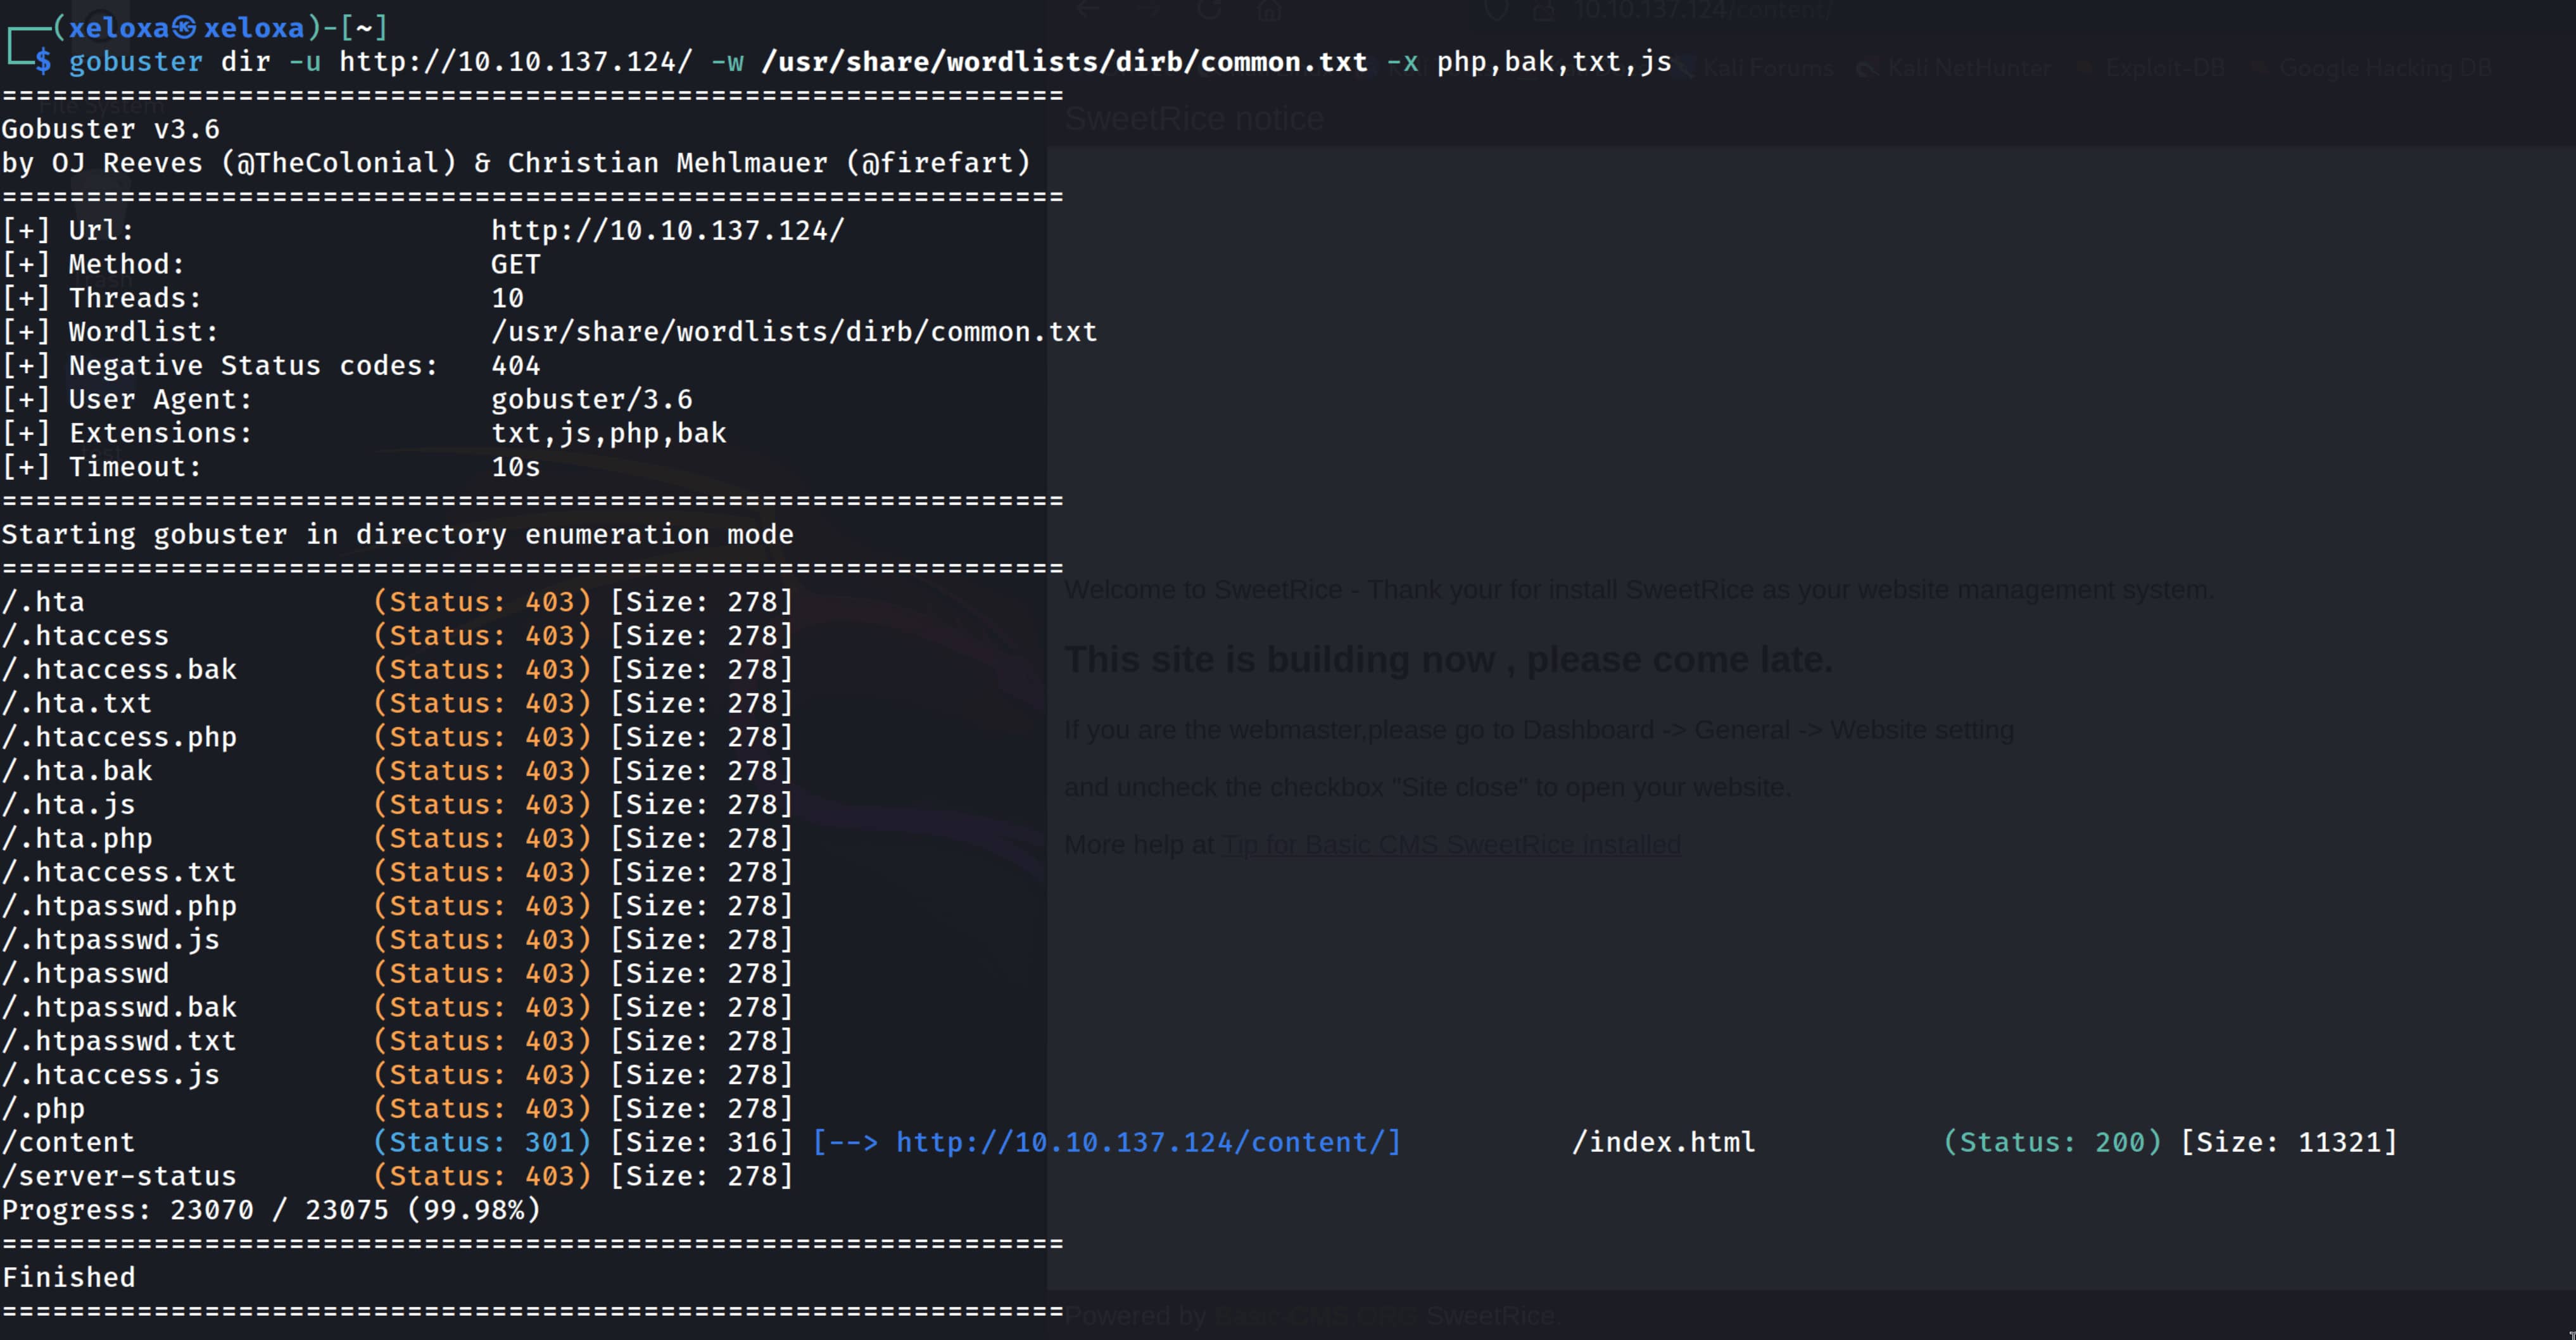Click the /server-status result line

[x=119, y=1176]
